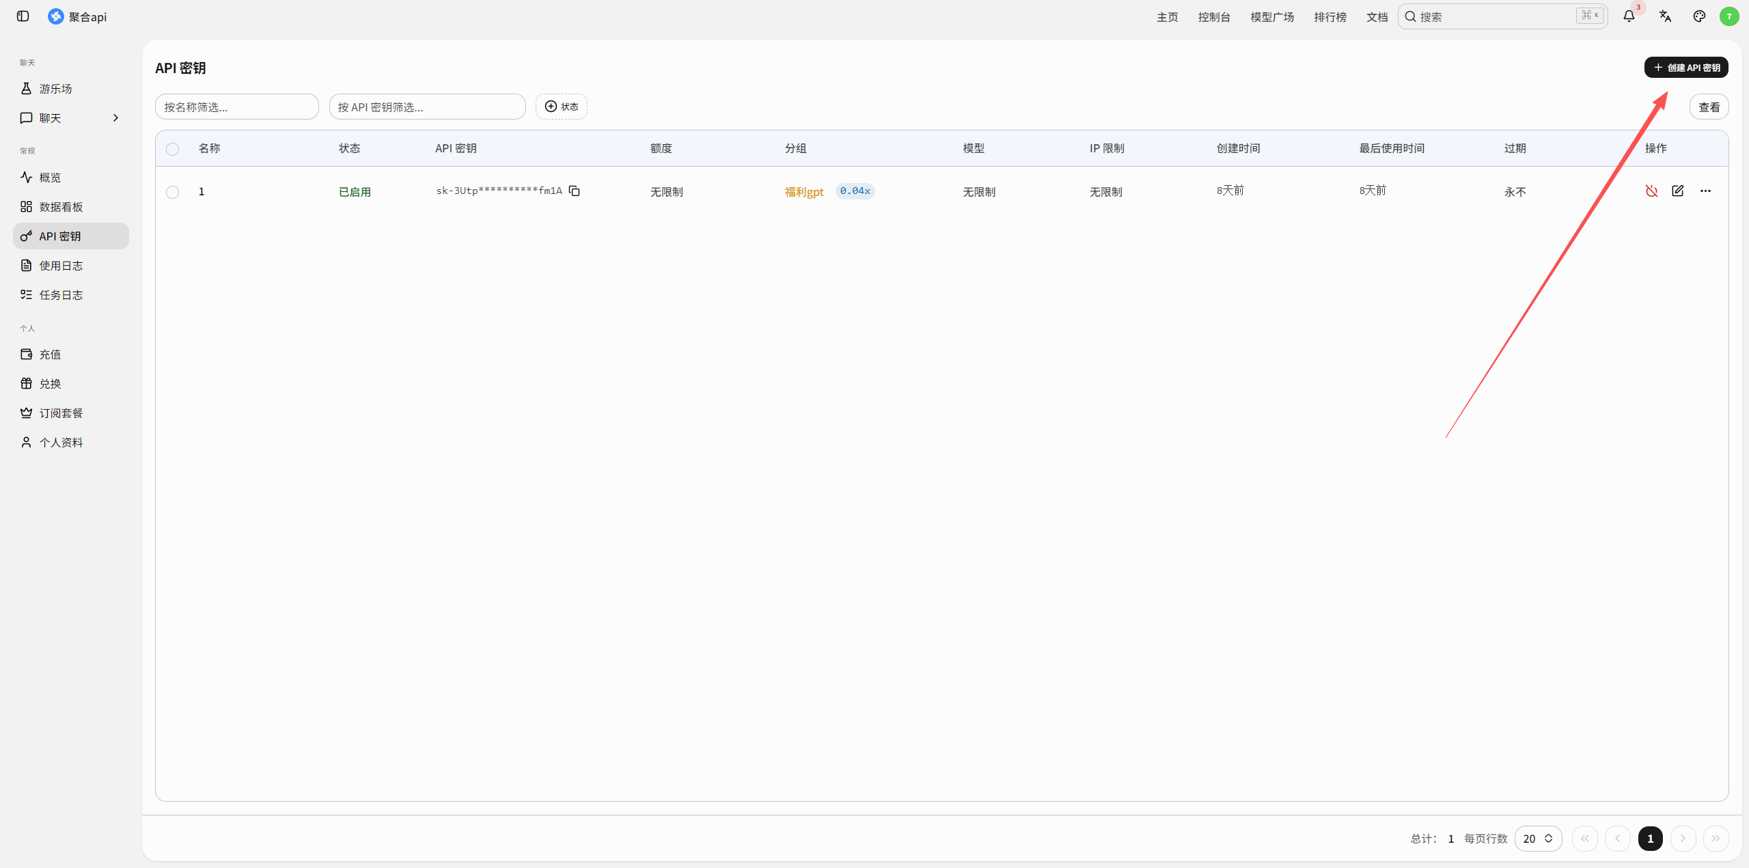The image size is (1749, 868).
Task: Select row 1 checkbox
Action: [x=173, y=192]
